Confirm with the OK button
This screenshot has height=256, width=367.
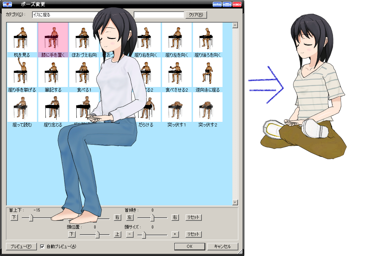pos(189,246)
